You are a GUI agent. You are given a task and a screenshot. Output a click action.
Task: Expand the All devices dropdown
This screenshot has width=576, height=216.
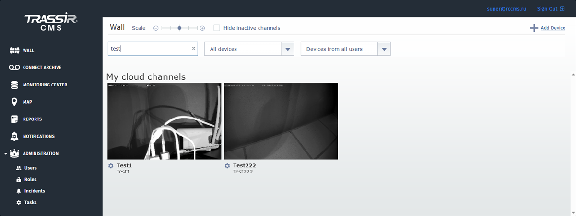tap(287, 49)
